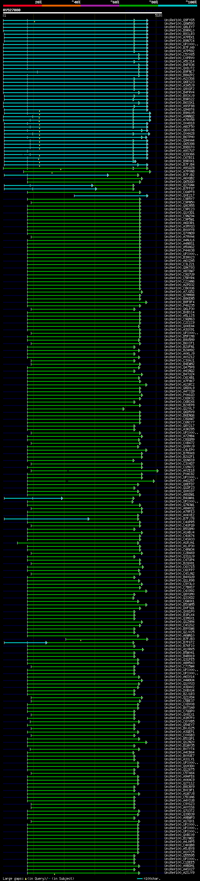Select hit label UniRef100_B4TUZ4
The width and height of the screenshot is (200, 881).
pos(179,374)
